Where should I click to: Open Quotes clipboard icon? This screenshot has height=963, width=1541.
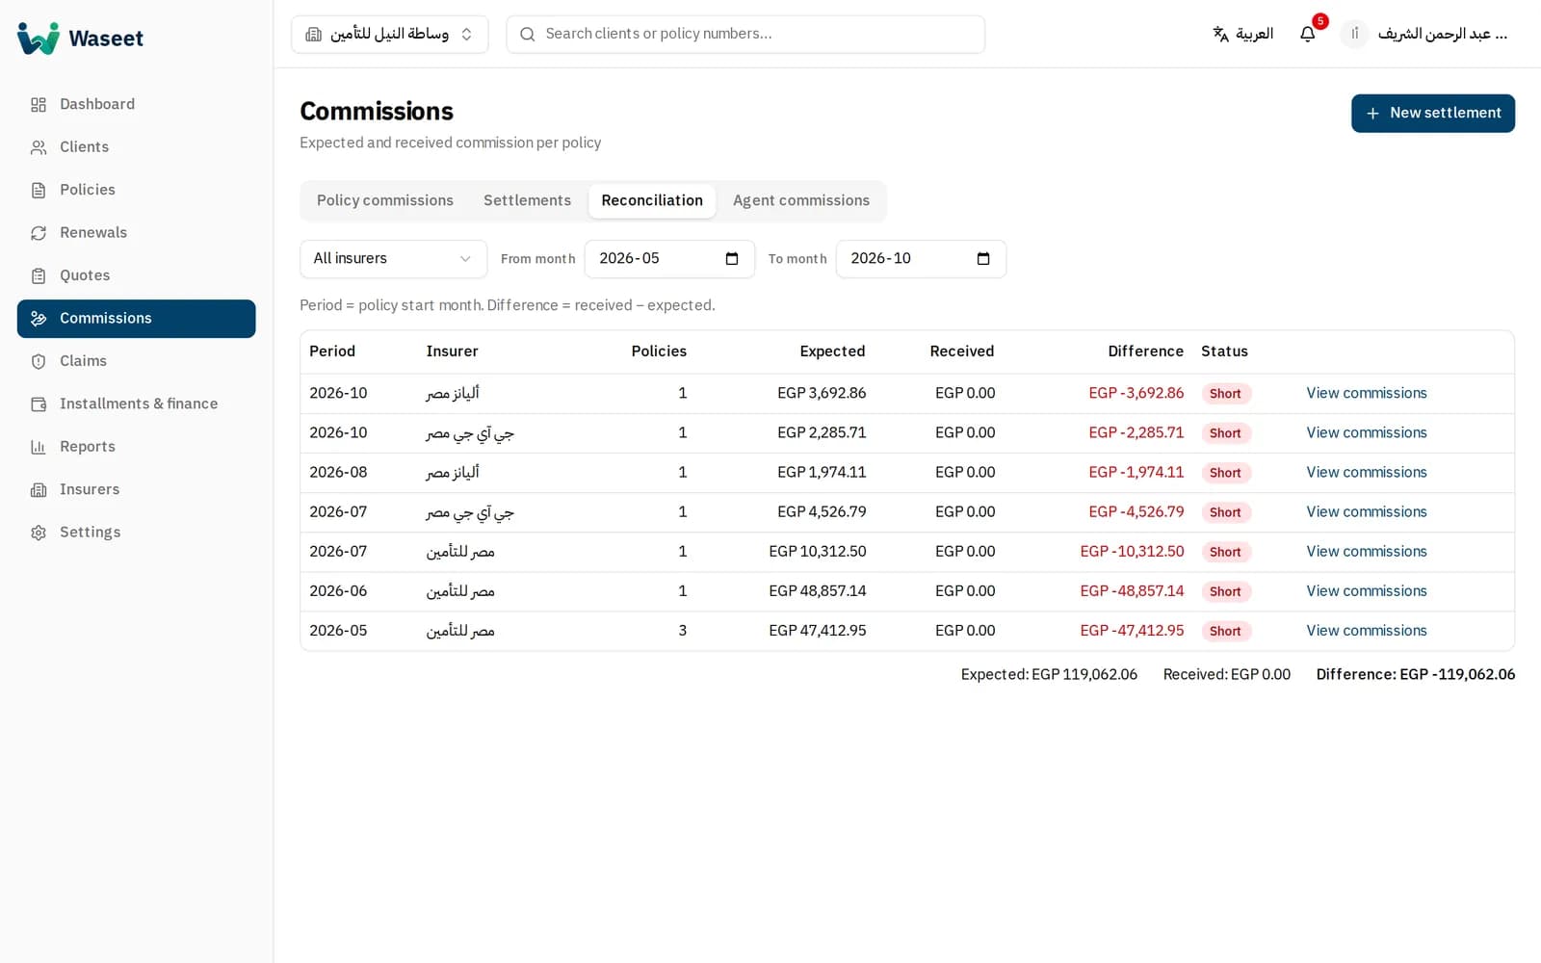pos(39,275)
